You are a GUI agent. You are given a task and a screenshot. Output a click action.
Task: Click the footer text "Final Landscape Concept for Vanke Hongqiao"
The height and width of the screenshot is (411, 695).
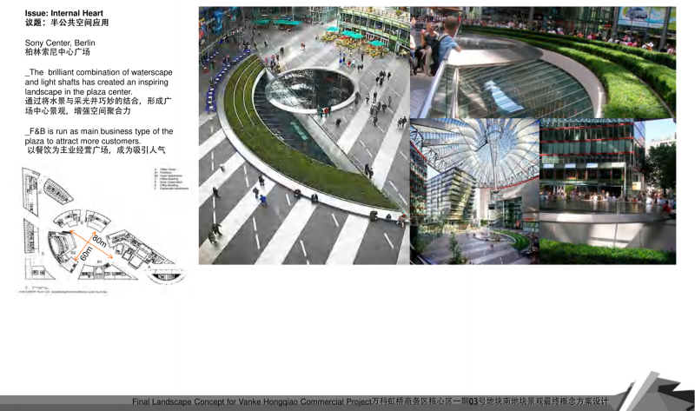point(251,401)
